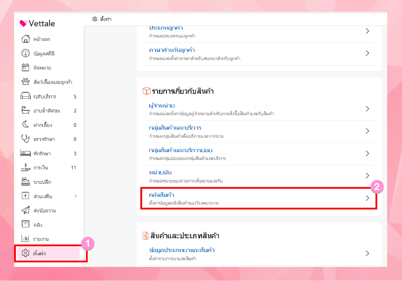Click the รายการเกี่ยวกับสินค้า section heading
Screen dimensions: 402x281
(x=183, y=91)
